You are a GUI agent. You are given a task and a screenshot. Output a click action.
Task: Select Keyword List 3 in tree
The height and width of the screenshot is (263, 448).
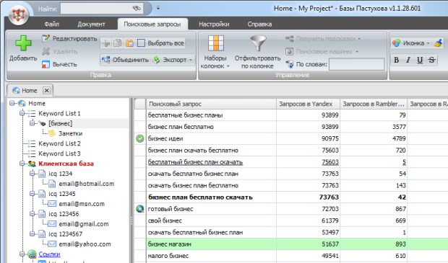[x=59, y=153]
